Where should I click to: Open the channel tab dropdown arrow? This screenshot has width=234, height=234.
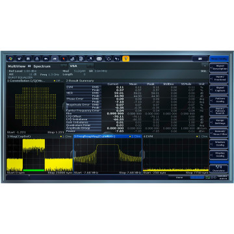pyautogui.click(x=205, y=65)
